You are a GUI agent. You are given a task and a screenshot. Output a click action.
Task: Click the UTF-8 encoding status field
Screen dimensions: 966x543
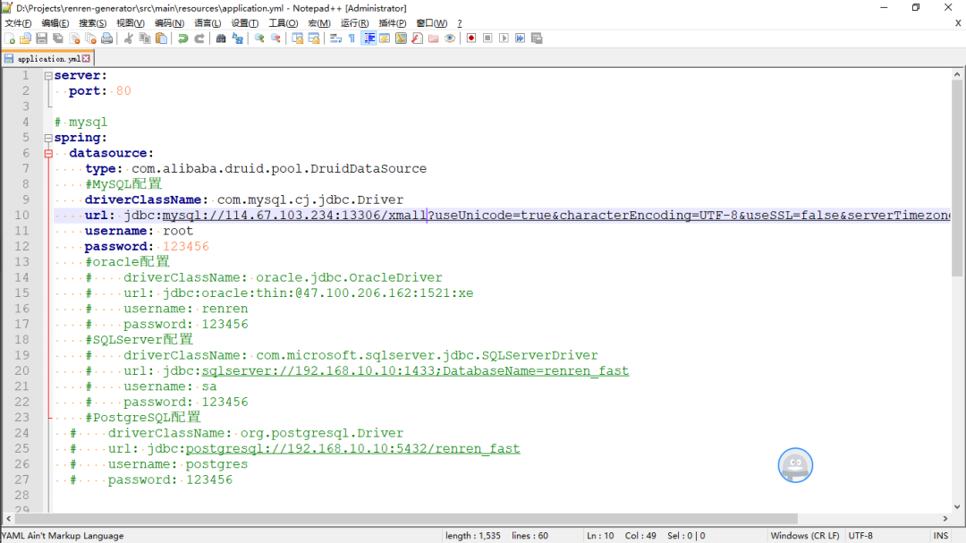(860, 536)
